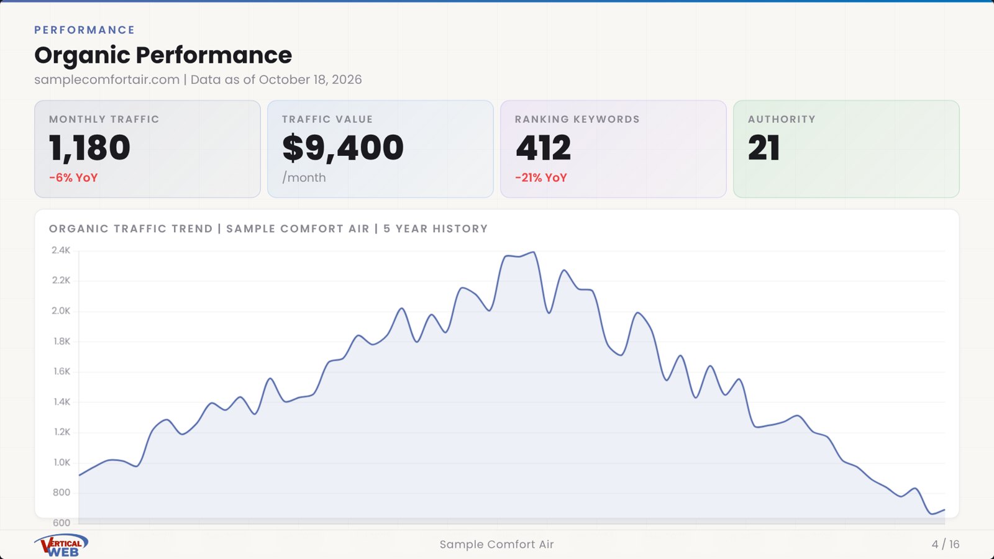
Task: Click the 1.0K y-axis label
Action: click(62, 462)
